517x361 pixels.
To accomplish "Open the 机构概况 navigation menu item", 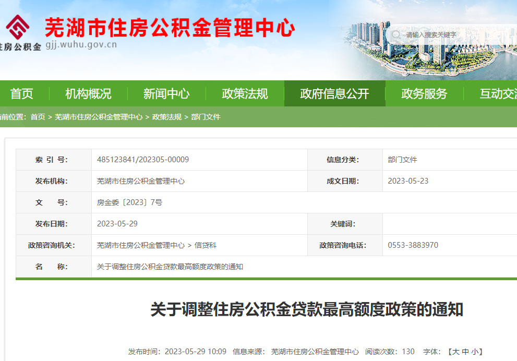I will [88, 93].
